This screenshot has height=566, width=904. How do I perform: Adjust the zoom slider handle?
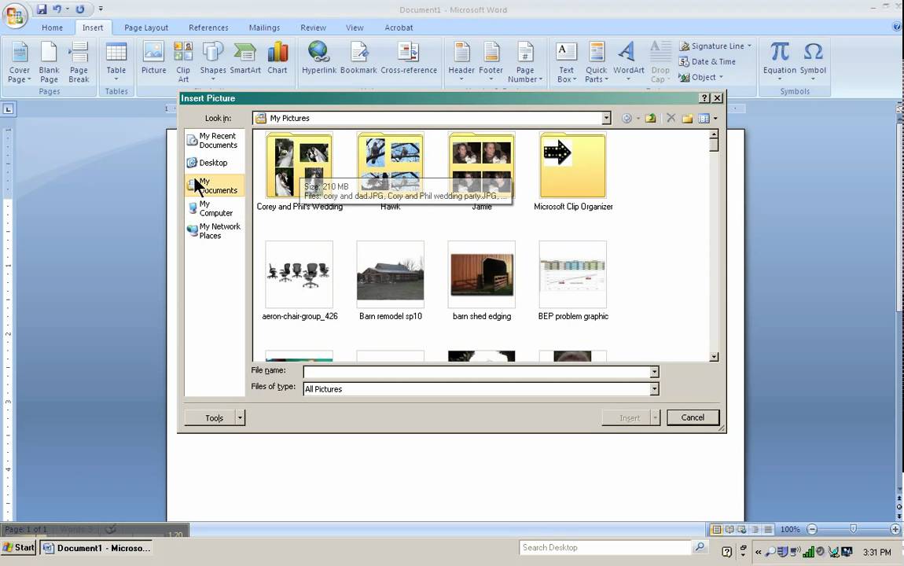(x=853, y=529)
